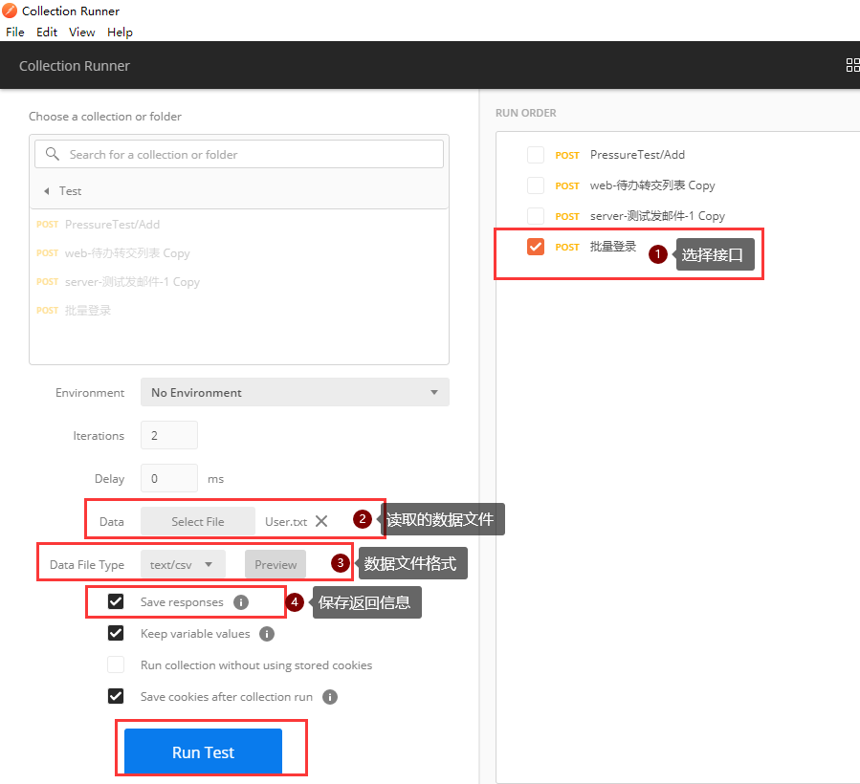The image size is (860, 784).
Task: Collapse the Test folder back arrow
Action: coord(46,191)
